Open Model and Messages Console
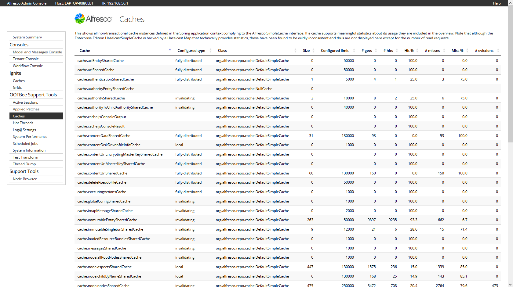Image resolution: width=513 pixels, height=287 pixels. 37,52
